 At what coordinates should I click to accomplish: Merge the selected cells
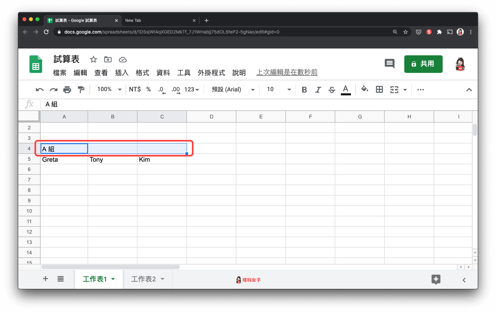(394, 89)
